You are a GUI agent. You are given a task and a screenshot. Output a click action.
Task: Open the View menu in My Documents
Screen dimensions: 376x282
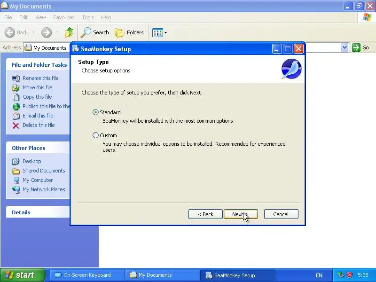click(40, 17)
